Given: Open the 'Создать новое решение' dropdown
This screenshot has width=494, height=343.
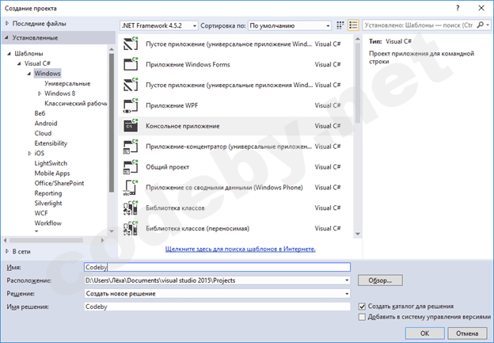Looking at the screenshot, I should [x=216, y=293].
